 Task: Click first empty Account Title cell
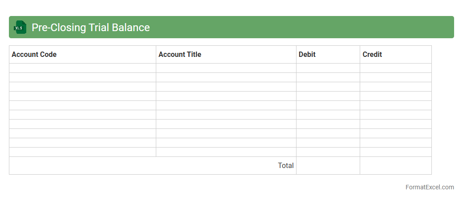click(226, 68)
